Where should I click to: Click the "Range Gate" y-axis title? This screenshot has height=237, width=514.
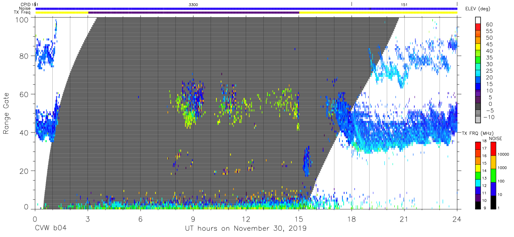(6, 113)
